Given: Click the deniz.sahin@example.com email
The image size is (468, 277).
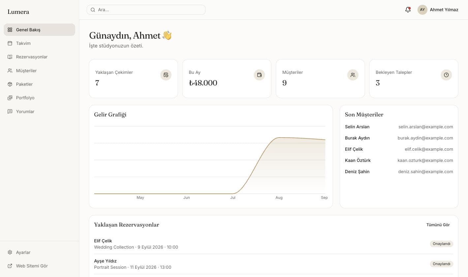Looking at the screenshot, I should click(426, 171).
